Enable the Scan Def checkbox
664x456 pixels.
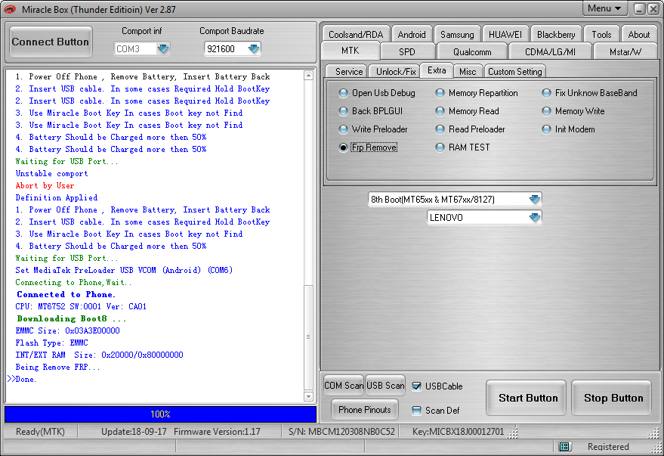click(x=417, y=410)
